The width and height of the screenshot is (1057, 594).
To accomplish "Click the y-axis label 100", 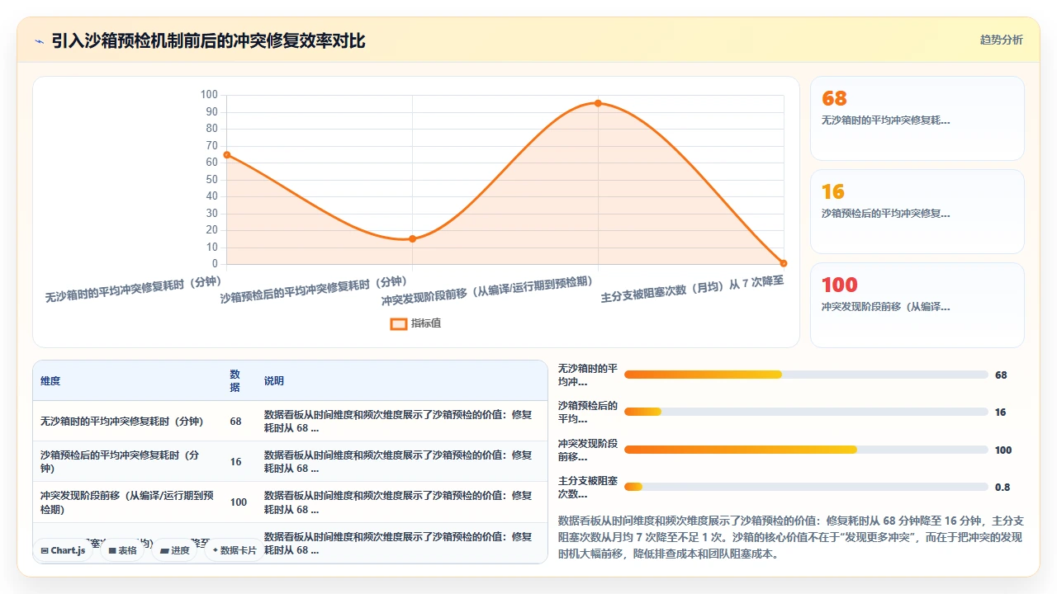I will 209,95.
